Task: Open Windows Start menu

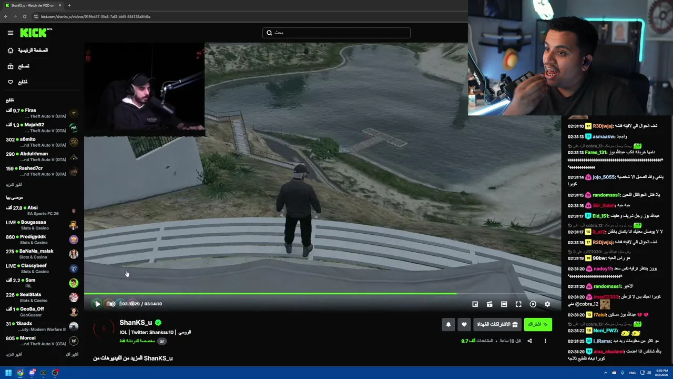Action: coord(8,373)
